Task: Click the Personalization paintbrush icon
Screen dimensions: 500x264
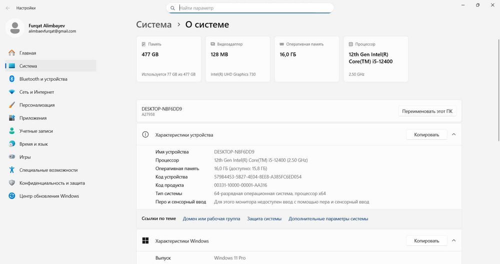Action: [12, 105]
